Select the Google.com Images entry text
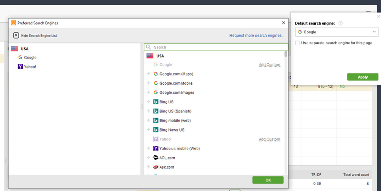This screenshot has width=381, height=191. (177, 92)
